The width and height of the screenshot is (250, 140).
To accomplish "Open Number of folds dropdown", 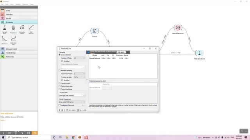I will point(79,58).
